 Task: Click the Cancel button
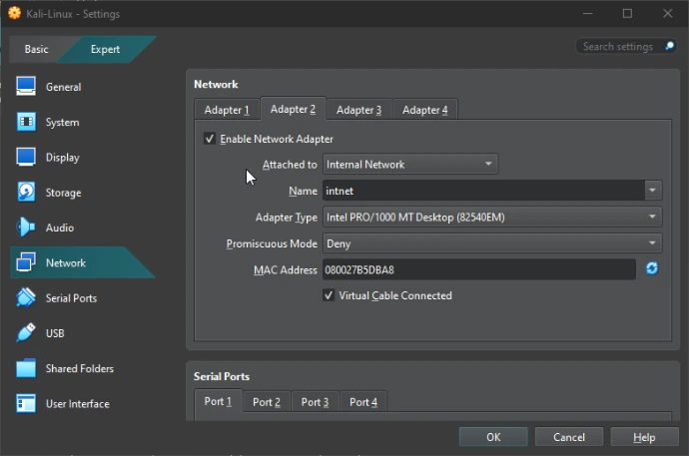pyautogui.click(x=569, y=437)
